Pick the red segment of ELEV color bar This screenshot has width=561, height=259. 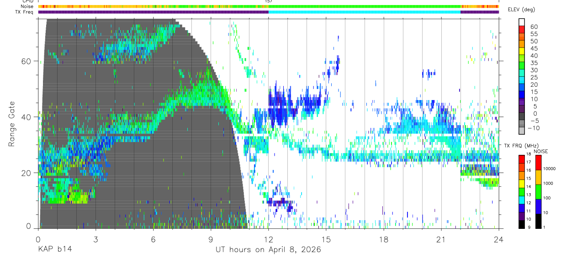(522, 29)
